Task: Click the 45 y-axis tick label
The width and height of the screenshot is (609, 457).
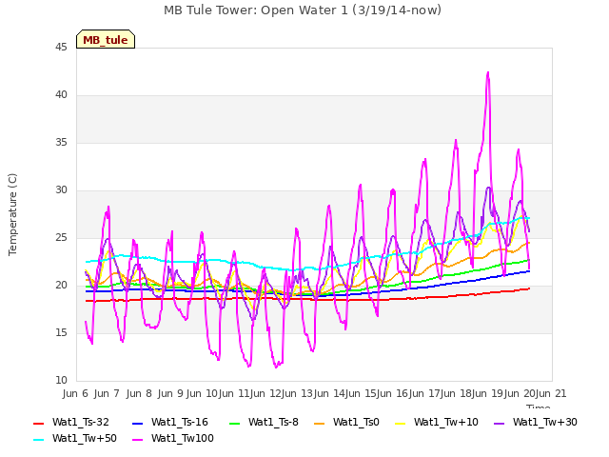Action: (61, 48)
